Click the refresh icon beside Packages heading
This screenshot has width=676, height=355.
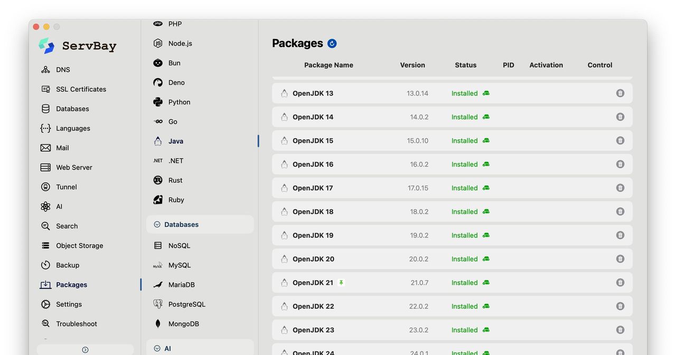(332, 44)
